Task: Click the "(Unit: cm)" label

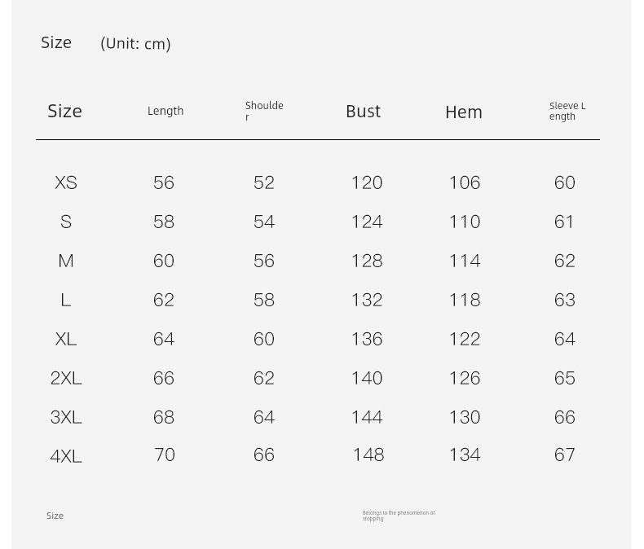Action: [135, 43]
